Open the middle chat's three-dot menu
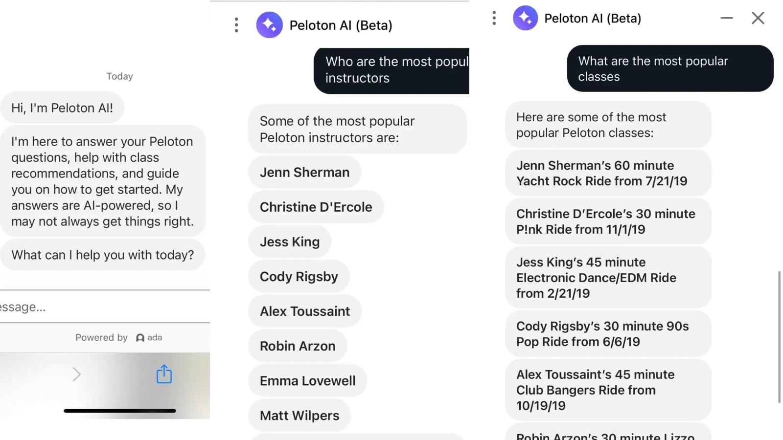 (x=236, y=25)
